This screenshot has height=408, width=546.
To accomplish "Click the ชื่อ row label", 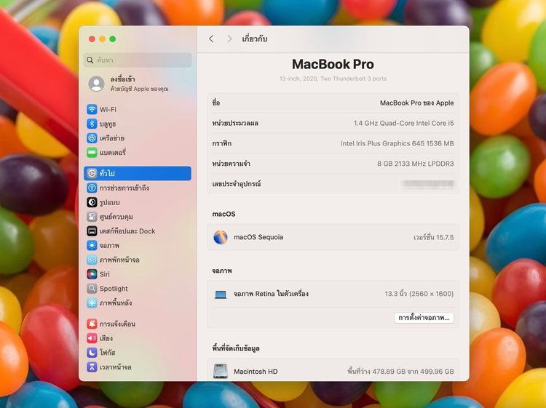I will 216,103.
